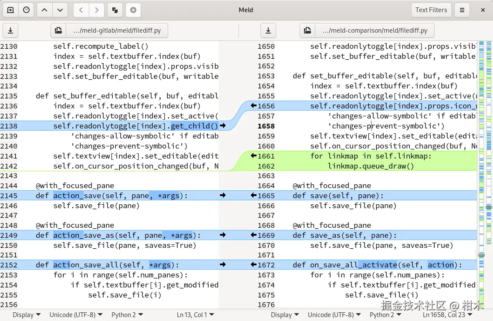
Task: Push line 2145 action_save change right
Action: 223,195
